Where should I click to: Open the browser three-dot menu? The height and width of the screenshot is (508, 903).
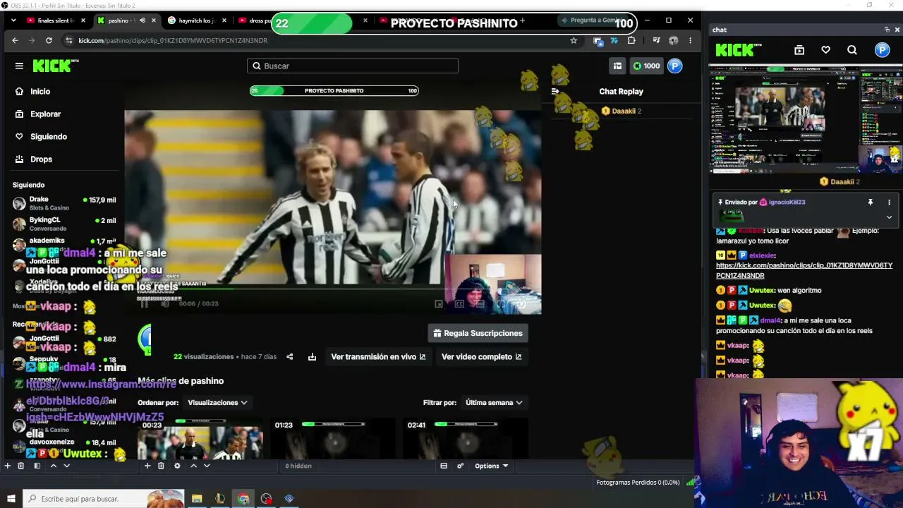(x=690, y=40)
